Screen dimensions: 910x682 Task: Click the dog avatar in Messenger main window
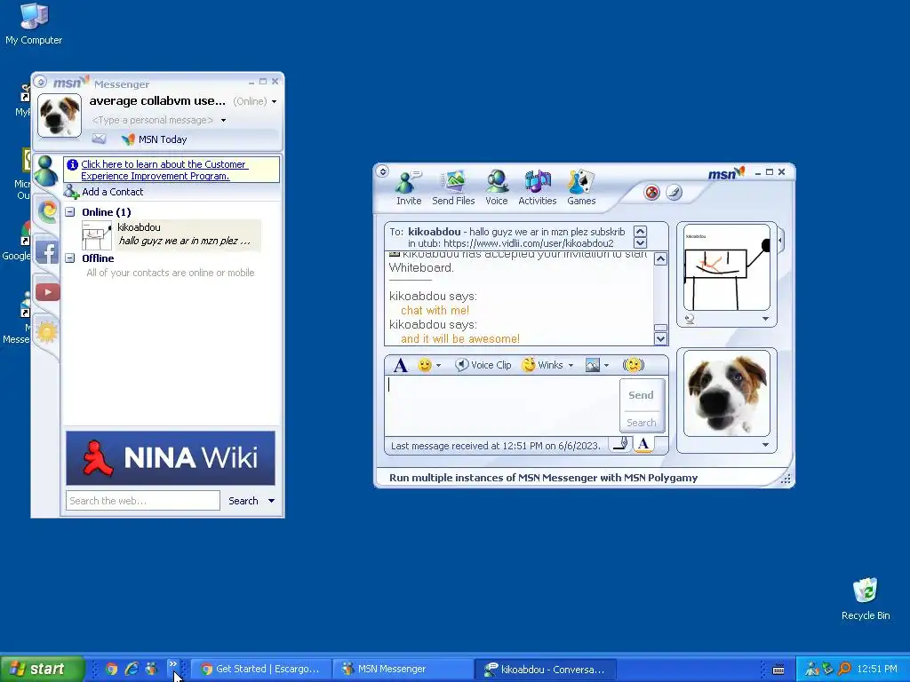pyautogui.click(x=60, y=115)
